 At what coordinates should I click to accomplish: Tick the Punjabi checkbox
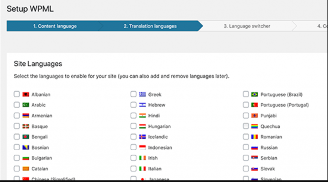point(246,115)
